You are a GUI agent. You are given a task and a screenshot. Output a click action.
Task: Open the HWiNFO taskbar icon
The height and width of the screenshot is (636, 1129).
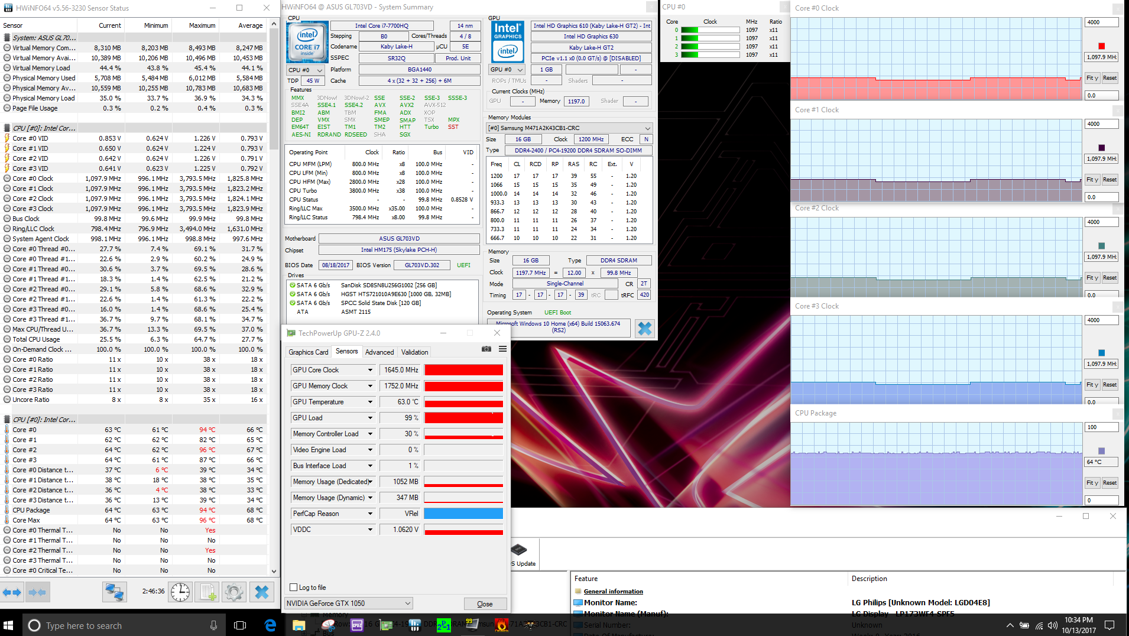coord(414,625)
